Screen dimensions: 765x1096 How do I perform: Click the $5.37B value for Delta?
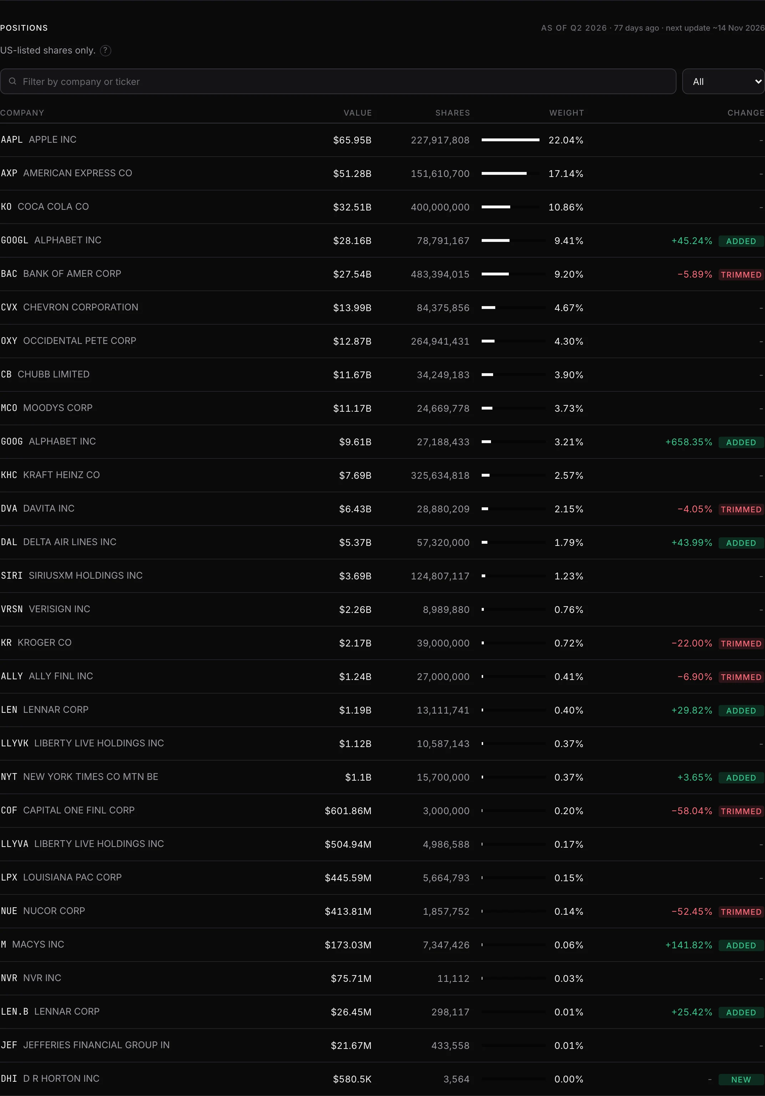[x=355, y=543]
